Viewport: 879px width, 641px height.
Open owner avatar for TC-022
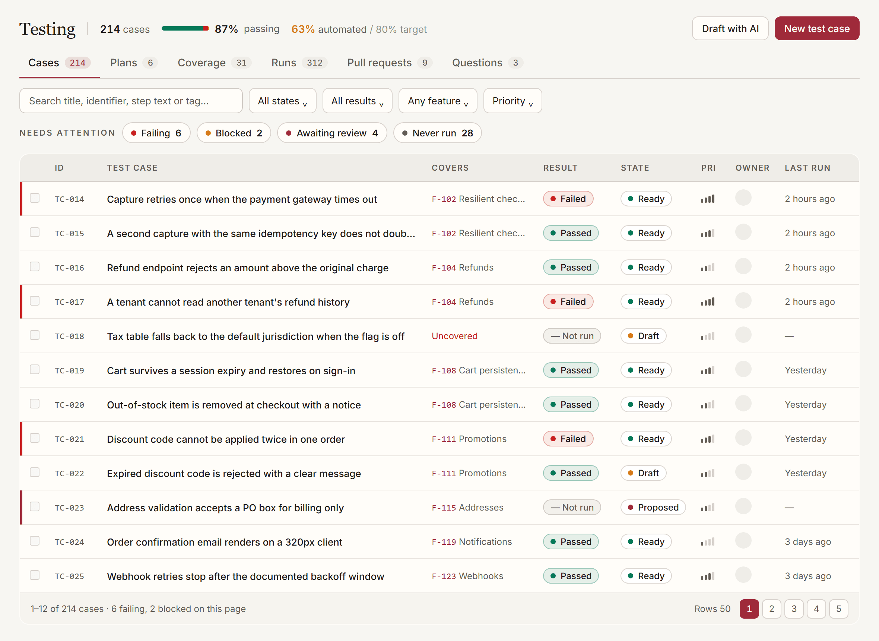tap(743, 472)
